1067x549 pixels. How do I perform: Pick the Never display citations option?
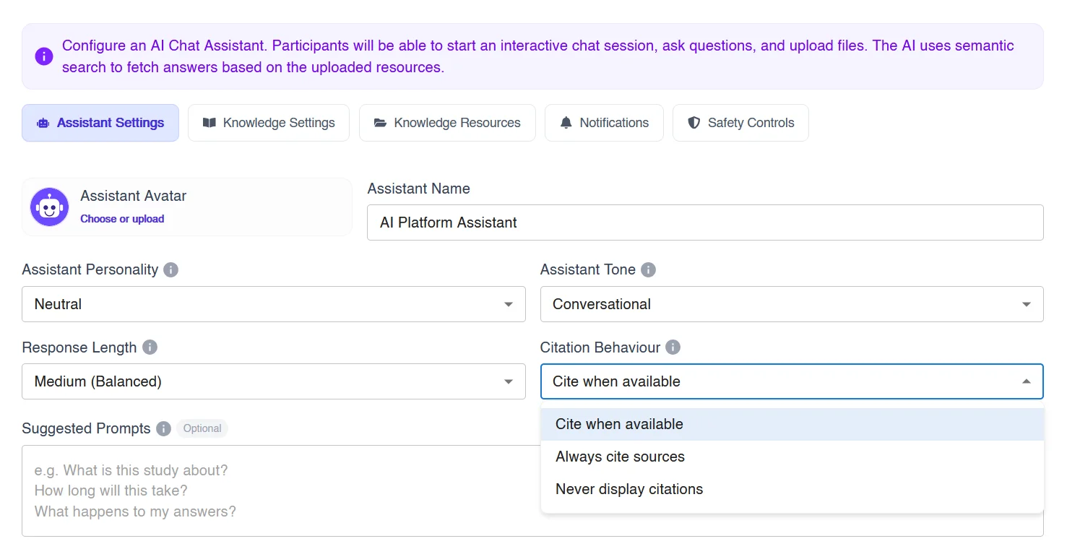792,489
